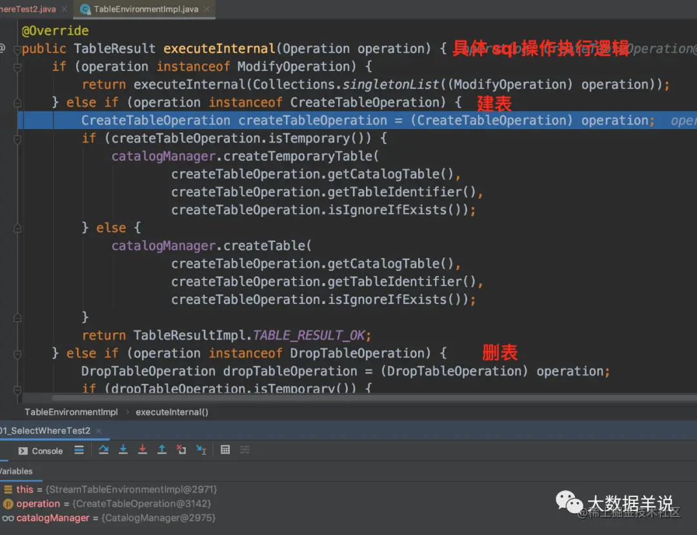697x535 pixels.
Task: Click the horizontal scrollbar of the editor
Action: tap(374, 398)
